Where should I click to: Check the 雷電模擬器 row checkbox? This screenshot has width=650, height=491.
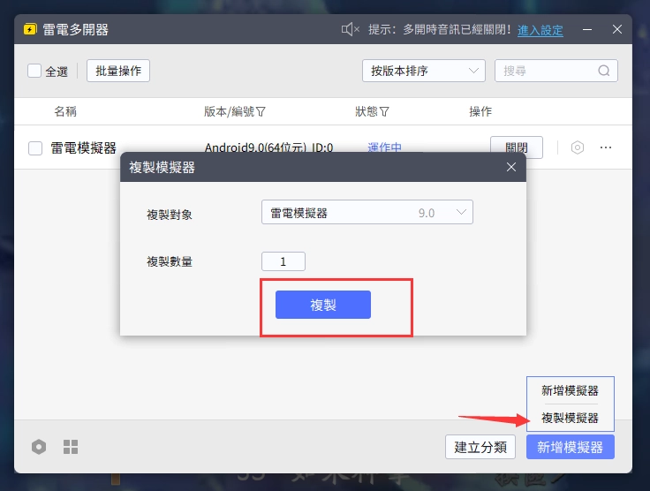pyautogui.click(x=35, y=148)
